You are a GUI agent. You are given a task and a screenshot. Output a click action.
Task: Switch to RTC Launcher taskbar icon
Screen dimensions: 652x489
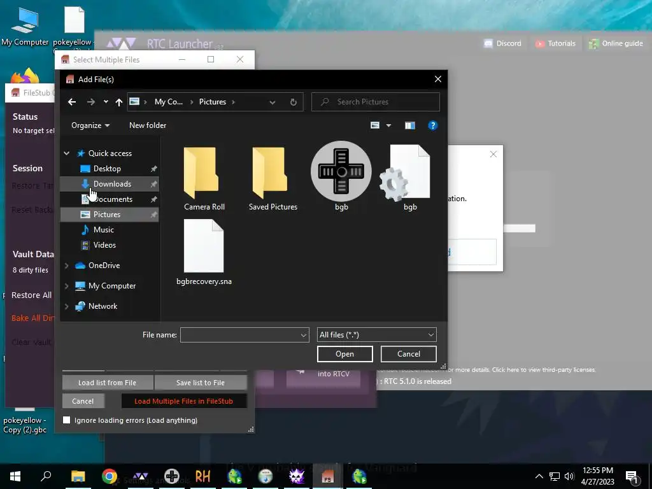(x=141, y=476)
